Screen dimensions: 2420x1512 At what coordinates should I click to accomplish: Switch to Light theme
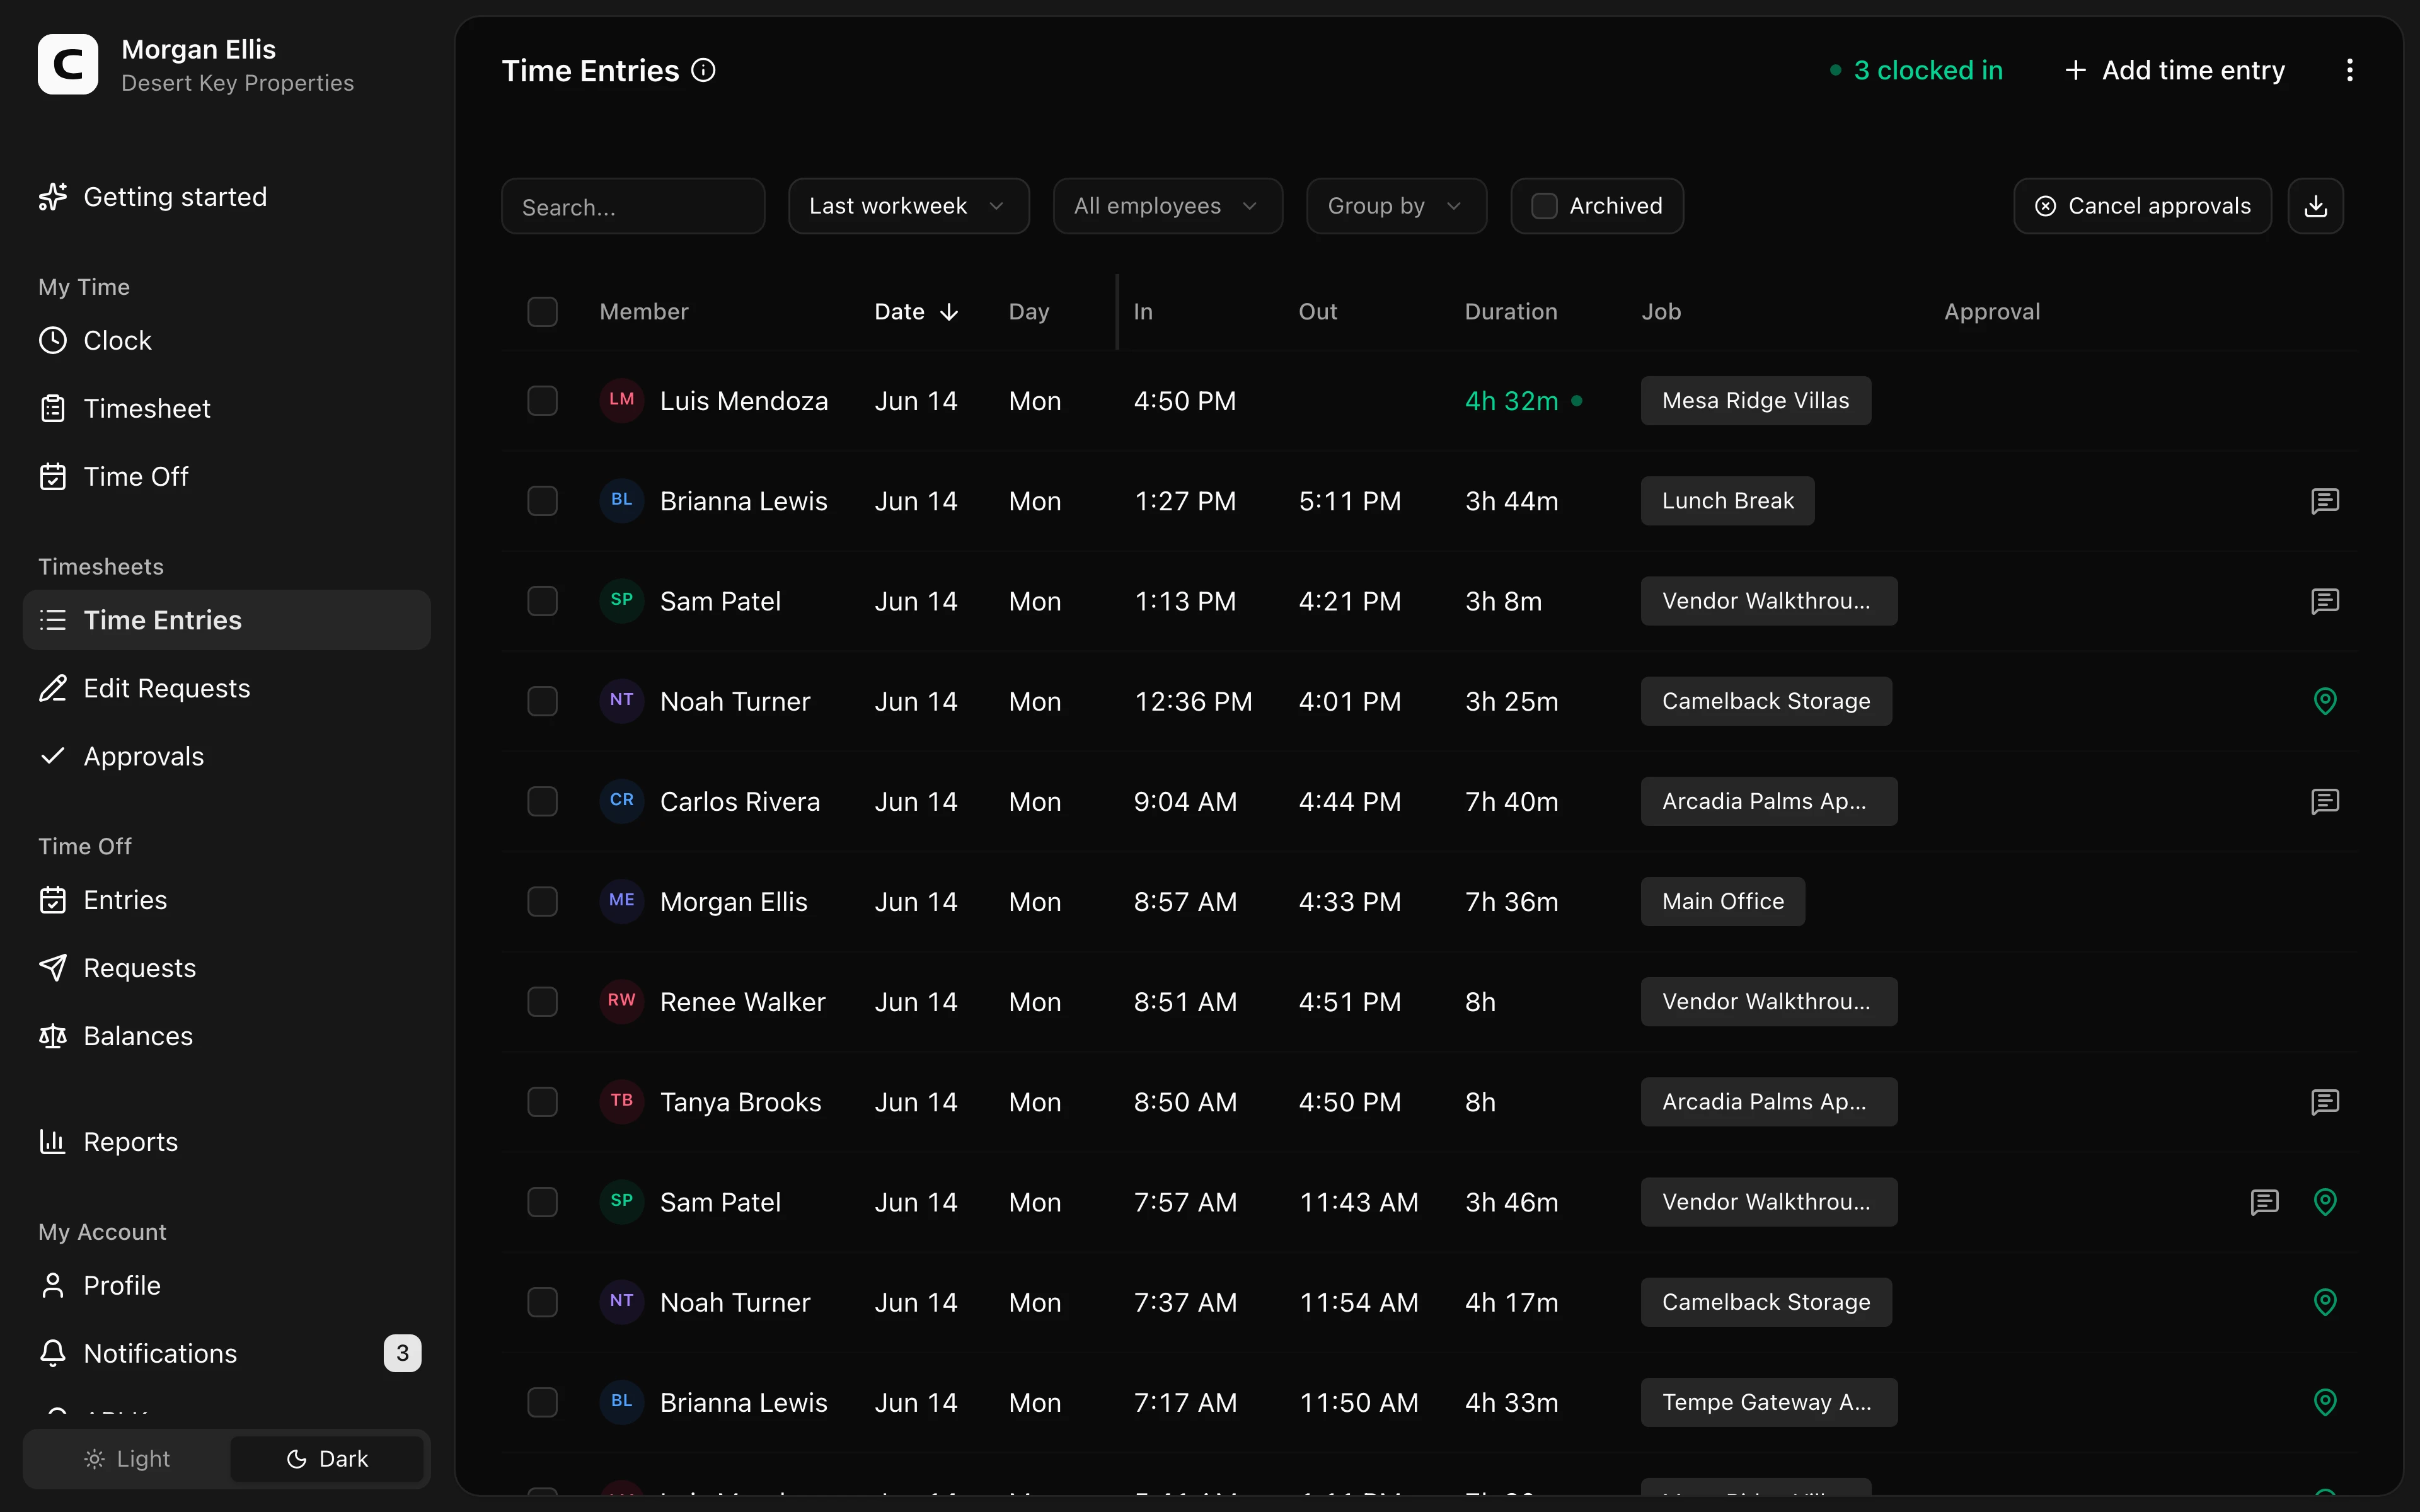pyautogui.click(x=127, y=1459)
